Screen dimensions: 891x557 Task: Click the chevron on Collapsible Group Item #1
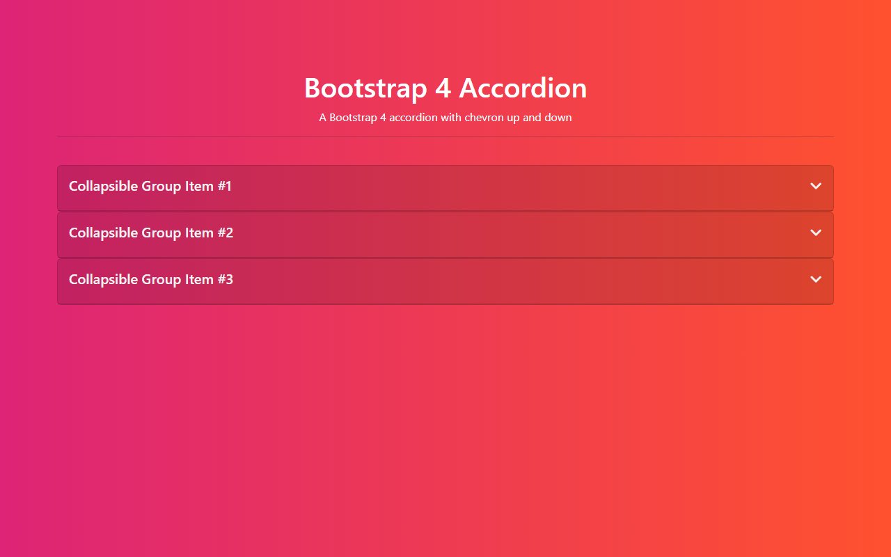[x=816, y=186]
